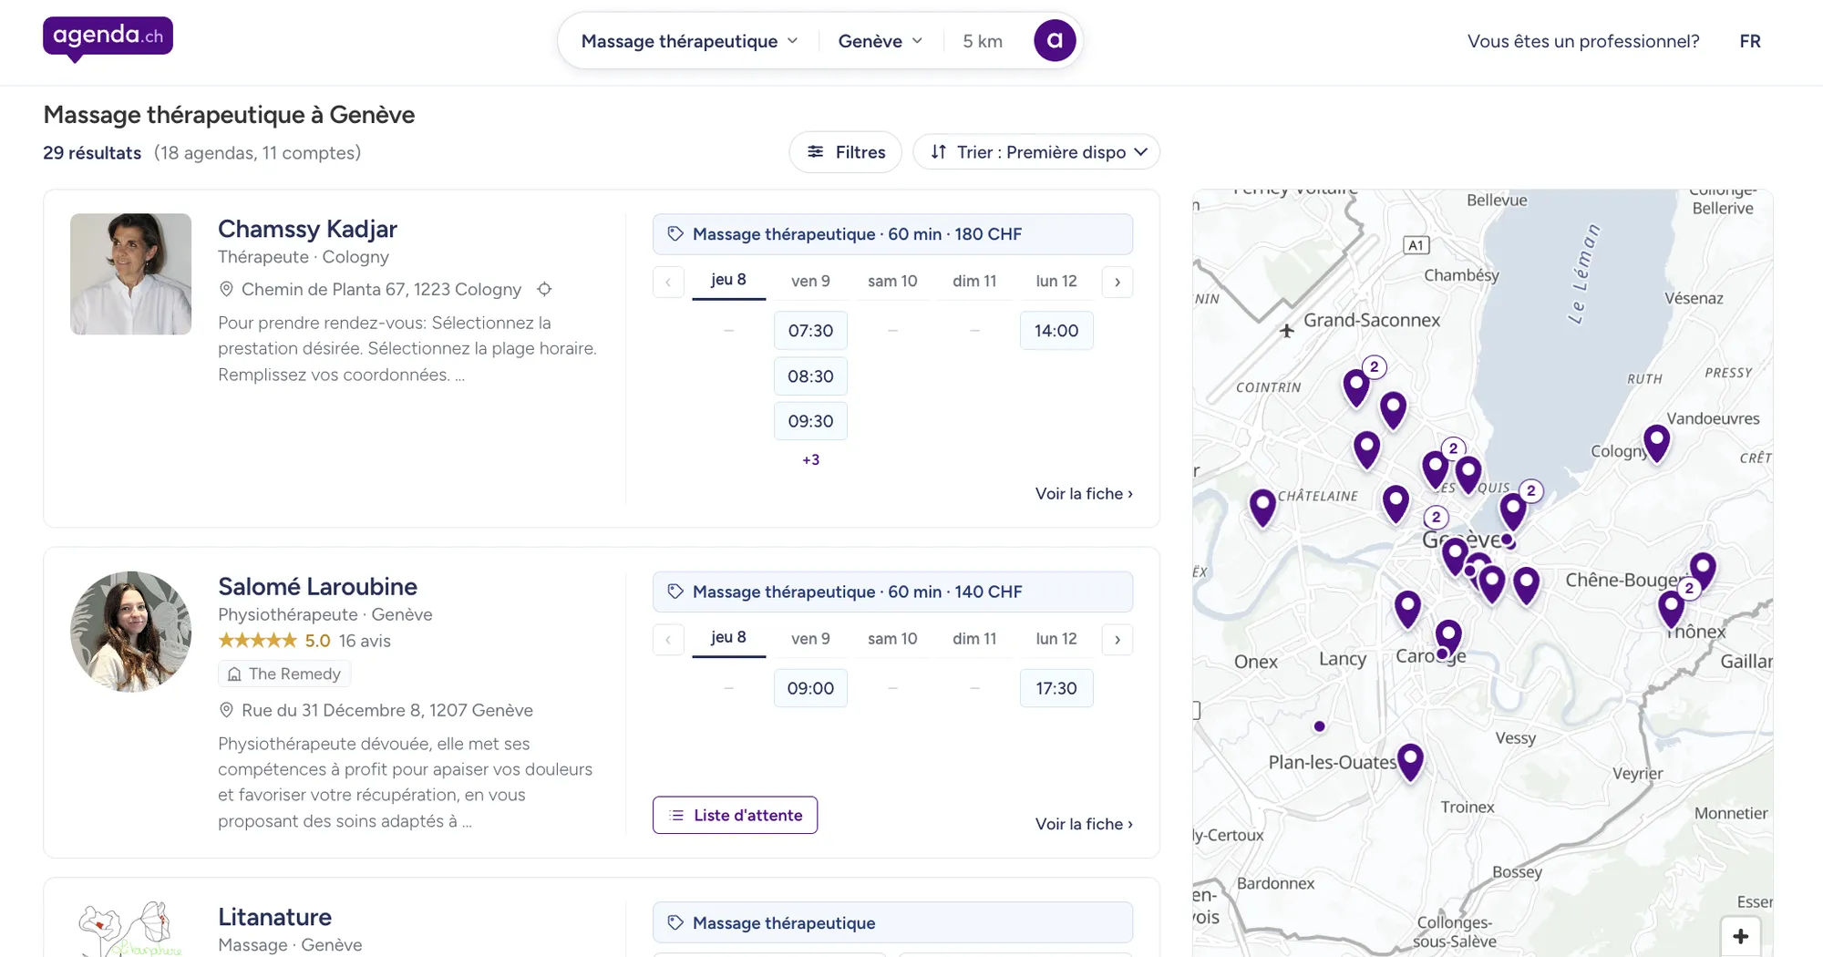1823x957 pixels.
Task: Open the Filtres button
Action: coord(846,152)
